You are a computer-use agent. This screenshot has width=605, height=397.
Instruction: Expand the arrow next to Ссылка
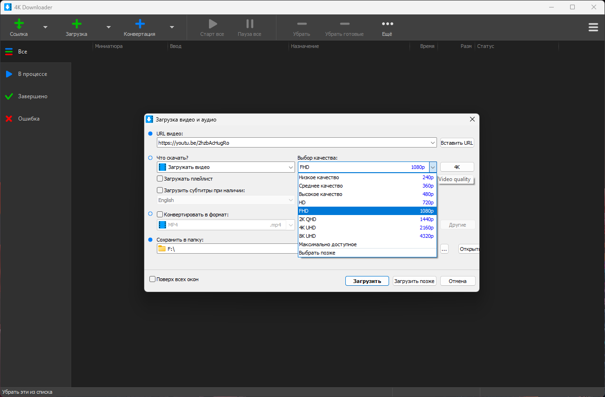(x=45, y=27)
